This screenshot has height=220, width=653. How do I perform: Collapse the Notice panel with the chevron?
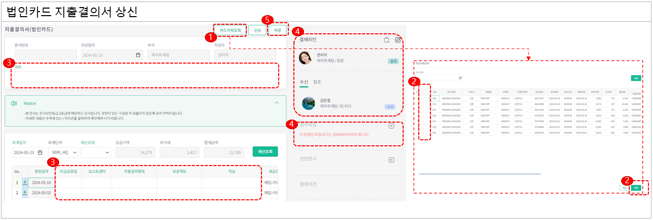pos(277,103)
